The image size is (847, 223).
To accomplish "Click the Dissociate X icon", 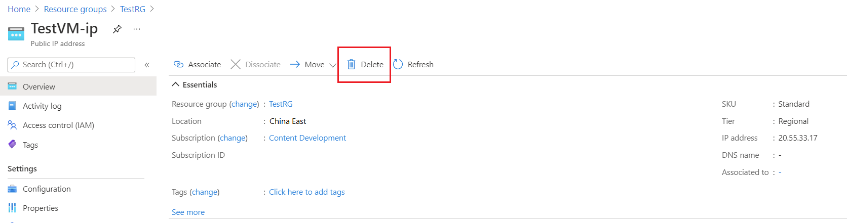I will click(x=236, y=64).
